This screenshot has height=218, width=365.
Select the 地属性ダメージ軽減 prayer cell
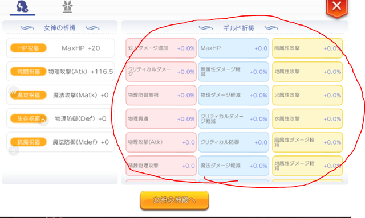[307, 166]
